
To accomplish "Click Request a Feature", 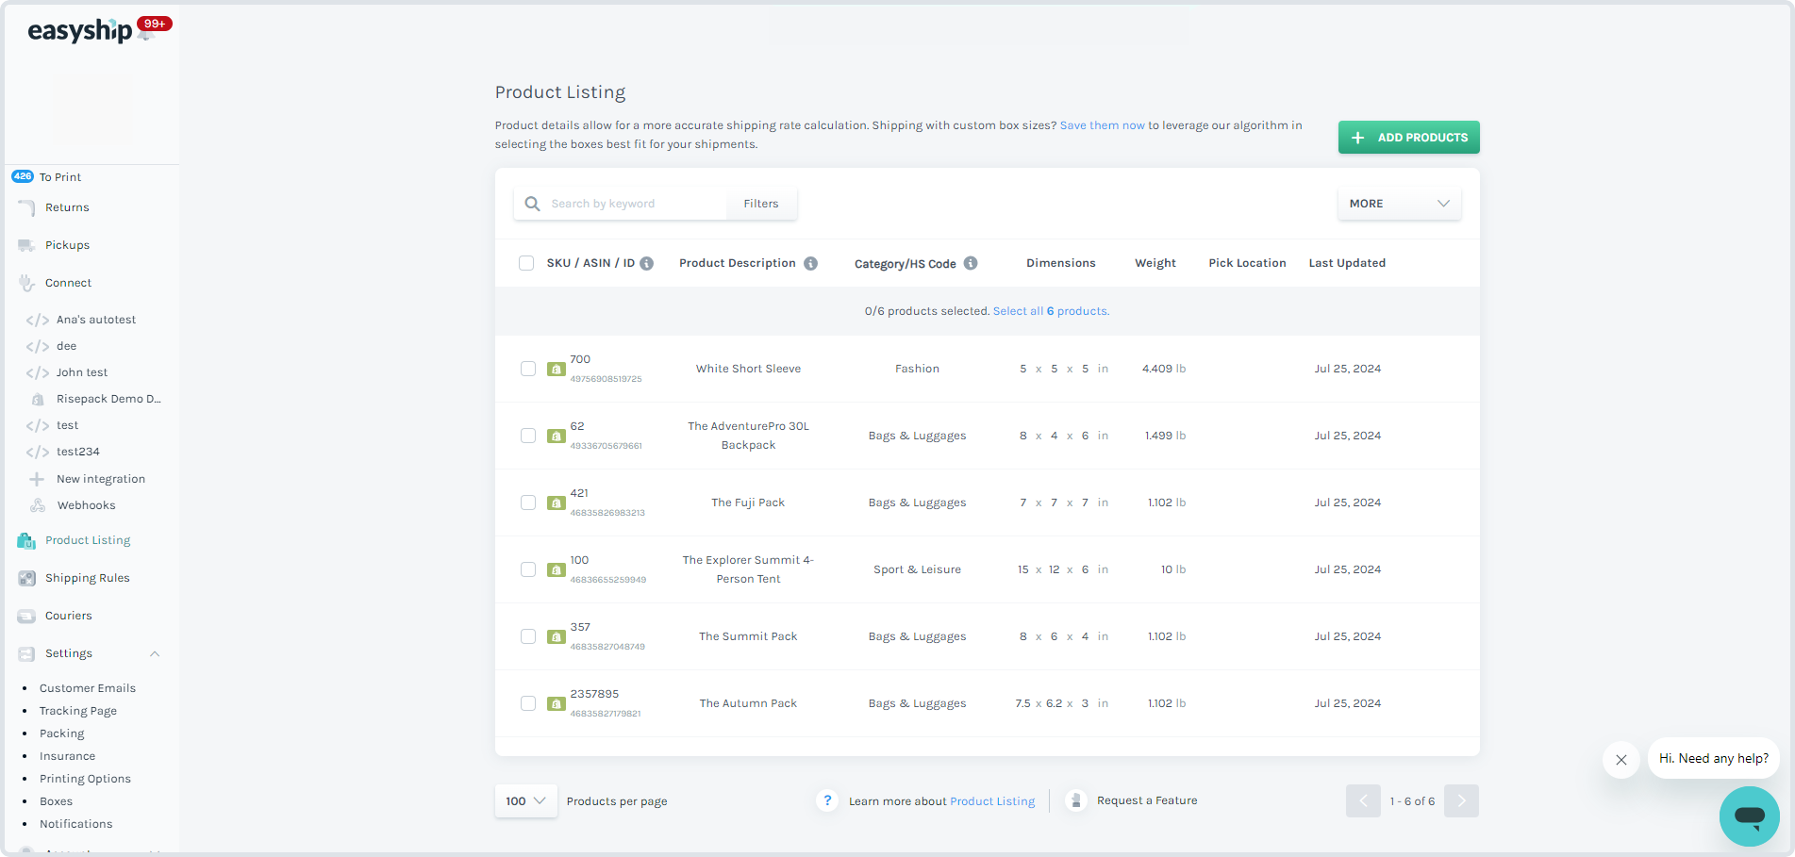I will click(x=1147, y=800).
